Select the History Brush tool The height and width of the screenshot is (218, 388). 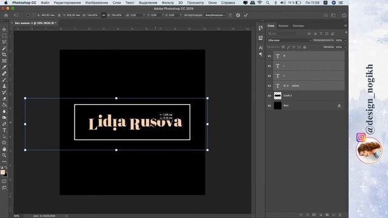[x=4, y=93]
